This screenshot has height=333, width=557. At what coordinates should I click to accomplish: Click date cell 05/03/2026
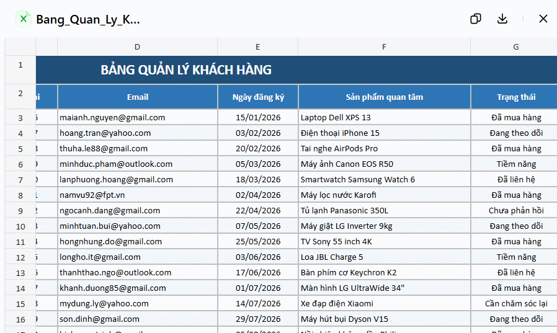[258, 164]
